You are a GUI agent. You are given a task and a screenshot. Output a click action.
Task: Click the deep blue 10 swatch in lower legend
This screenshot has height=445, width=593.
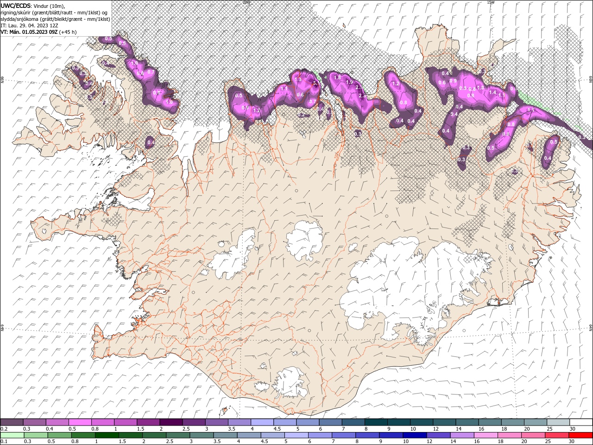point(414,435)
